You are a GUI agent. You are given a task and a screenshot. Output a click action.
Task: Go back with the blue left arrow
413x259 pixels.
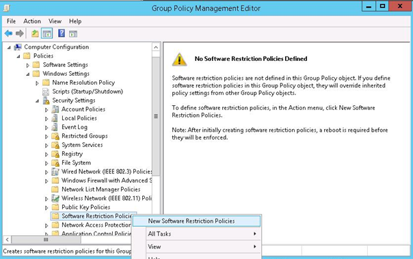coord(8,33)
